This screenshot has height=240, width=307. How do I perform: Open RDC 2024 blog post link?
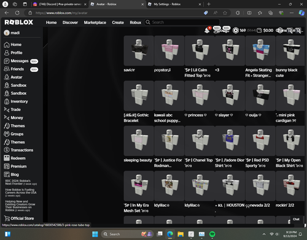point(21,182)
